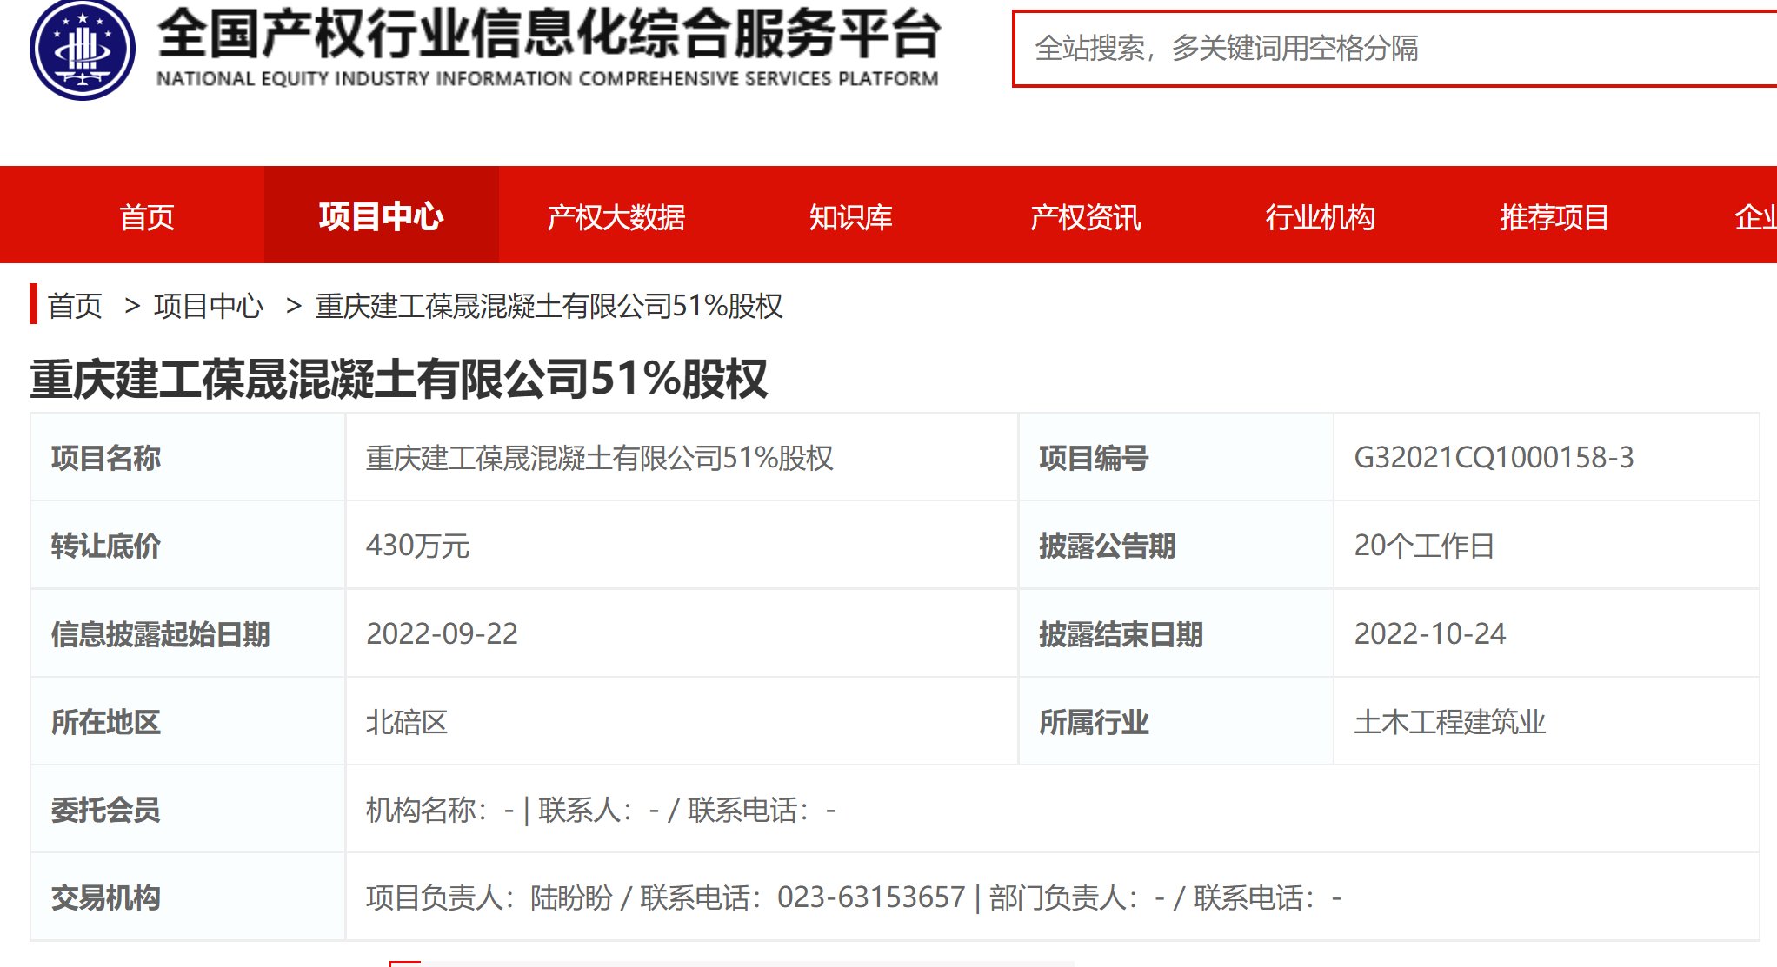The height and width of the screenshot is (967, 1777).
Task: Click the 所在地区 row label
Action: click(105, 722)
